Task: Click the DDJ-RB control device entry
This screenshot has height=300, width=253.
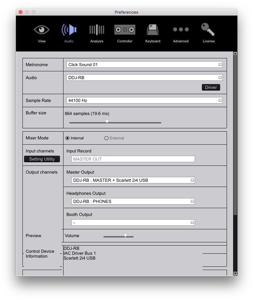Action: pyautogui.click(x=71, y=248)
